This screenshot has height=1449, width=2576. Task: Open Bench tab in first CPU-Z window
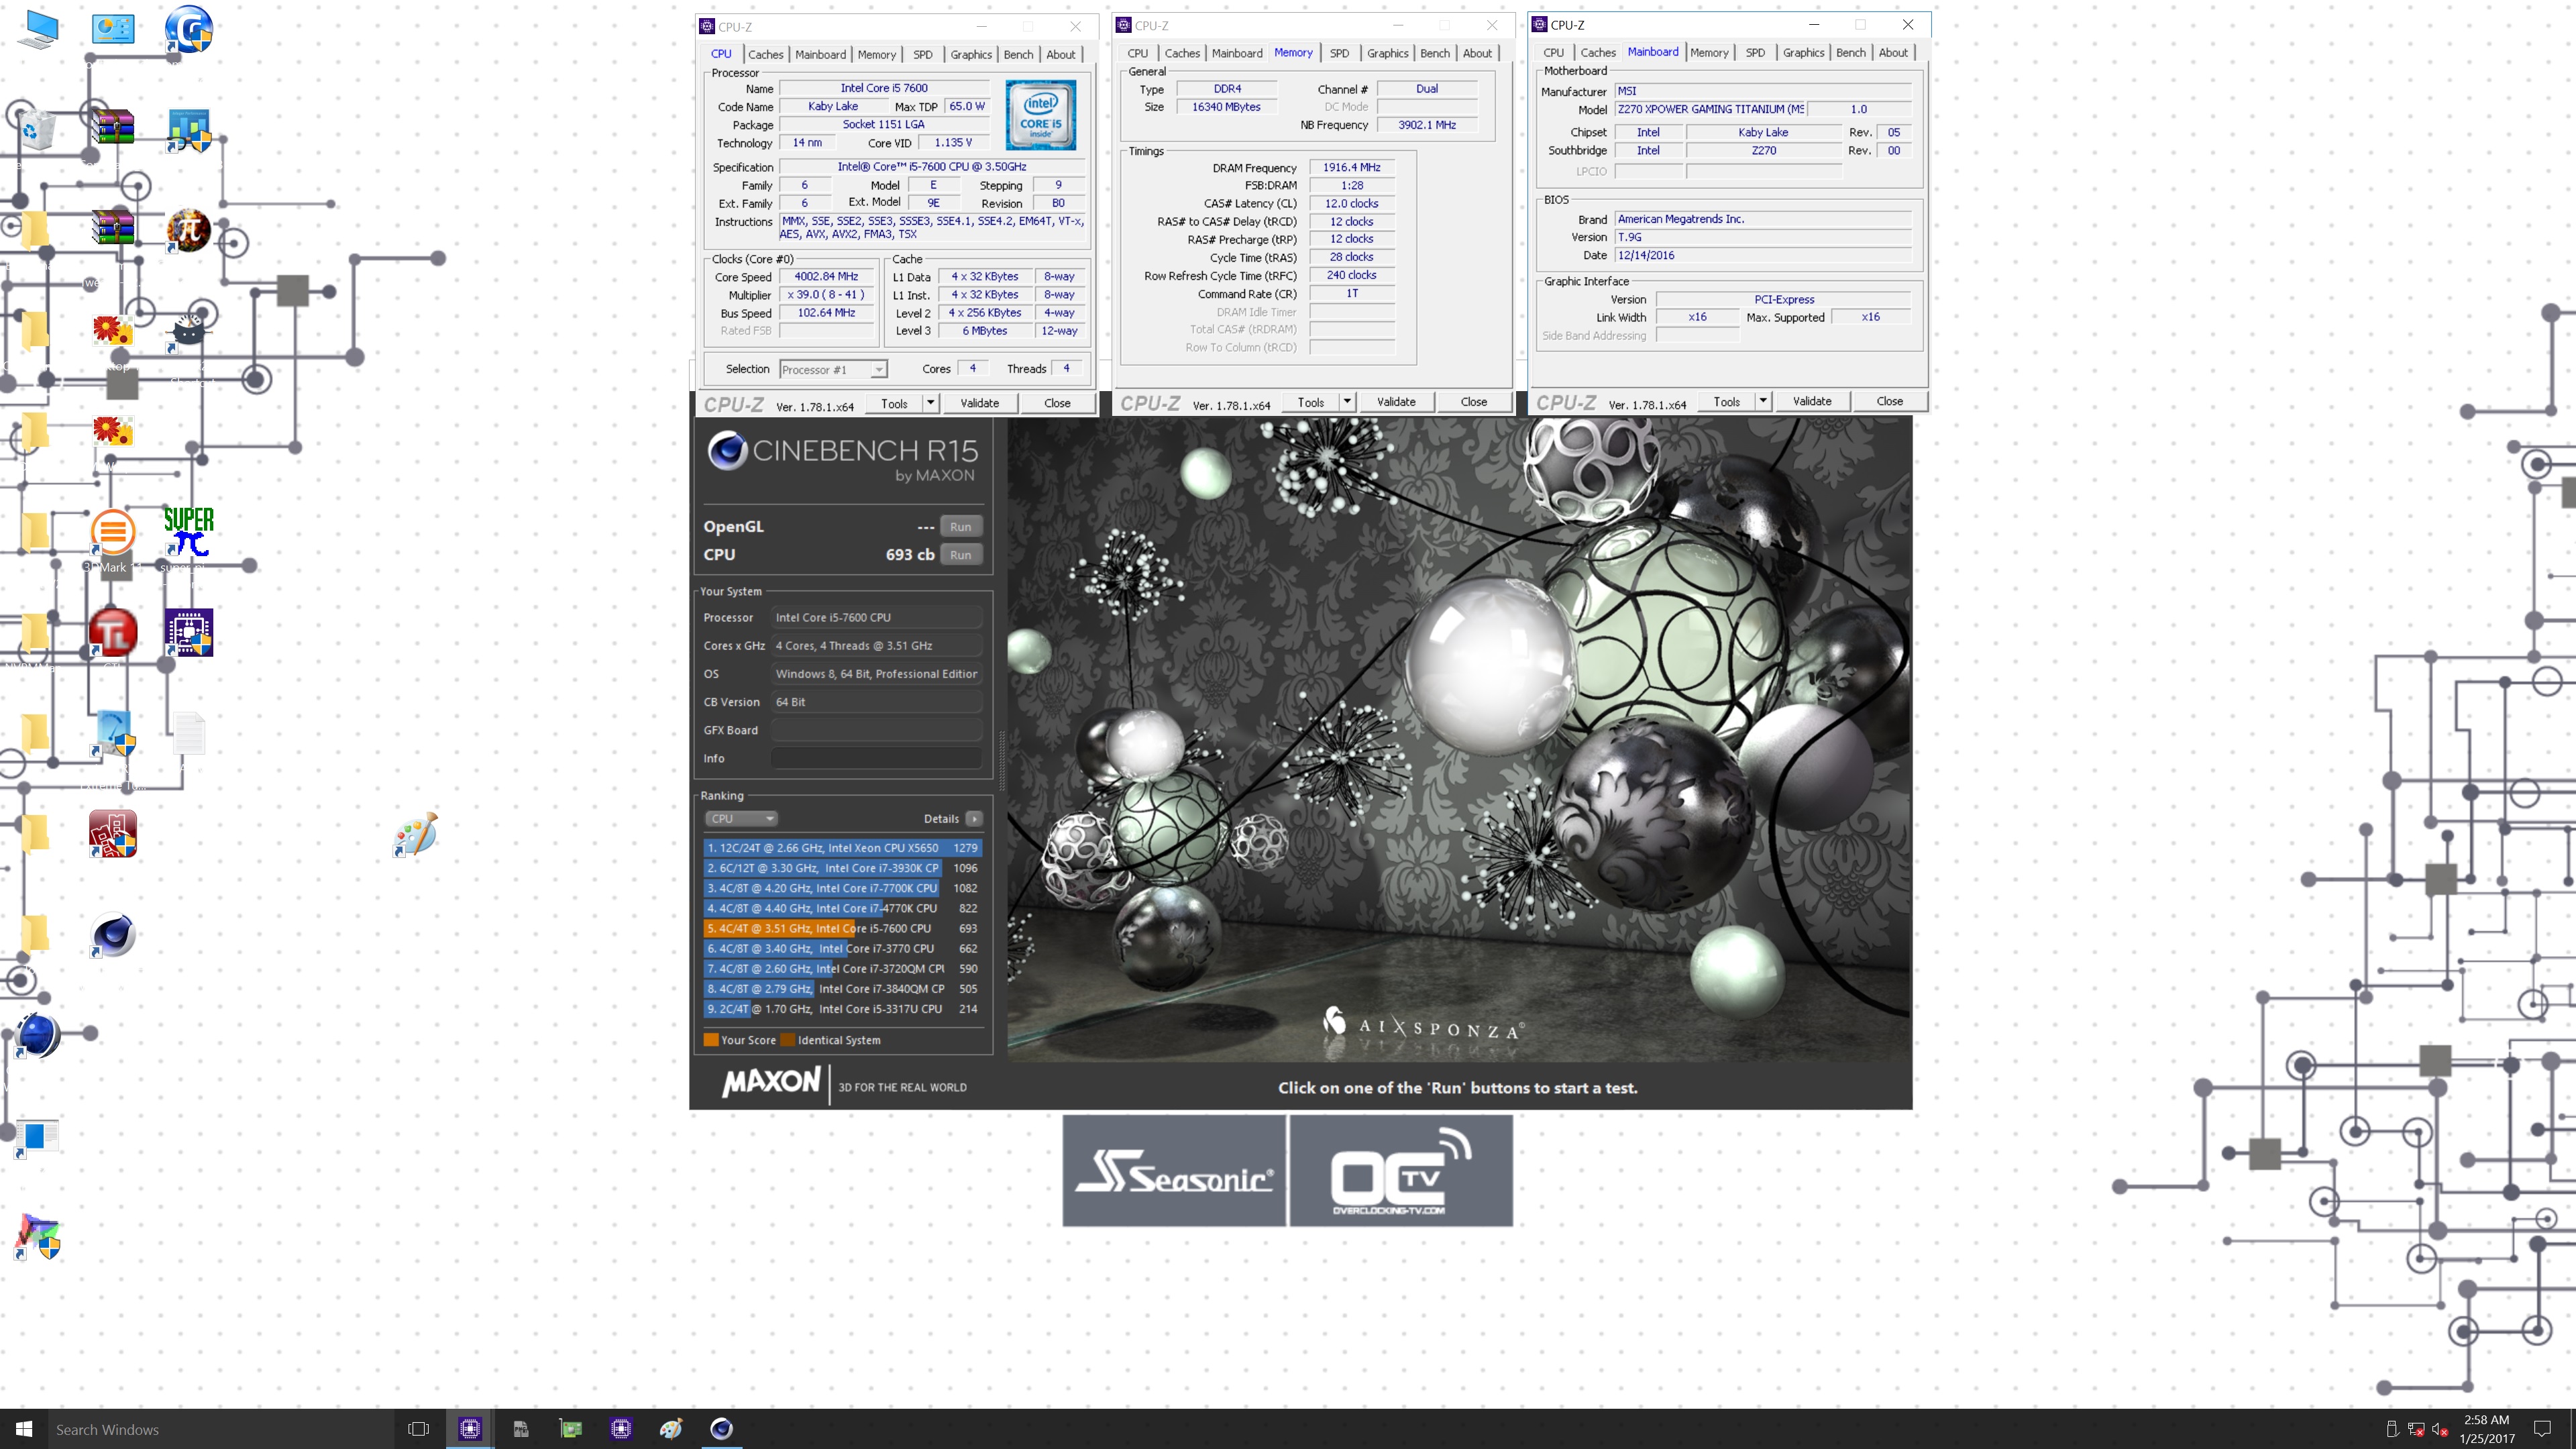pos(1018,55)
